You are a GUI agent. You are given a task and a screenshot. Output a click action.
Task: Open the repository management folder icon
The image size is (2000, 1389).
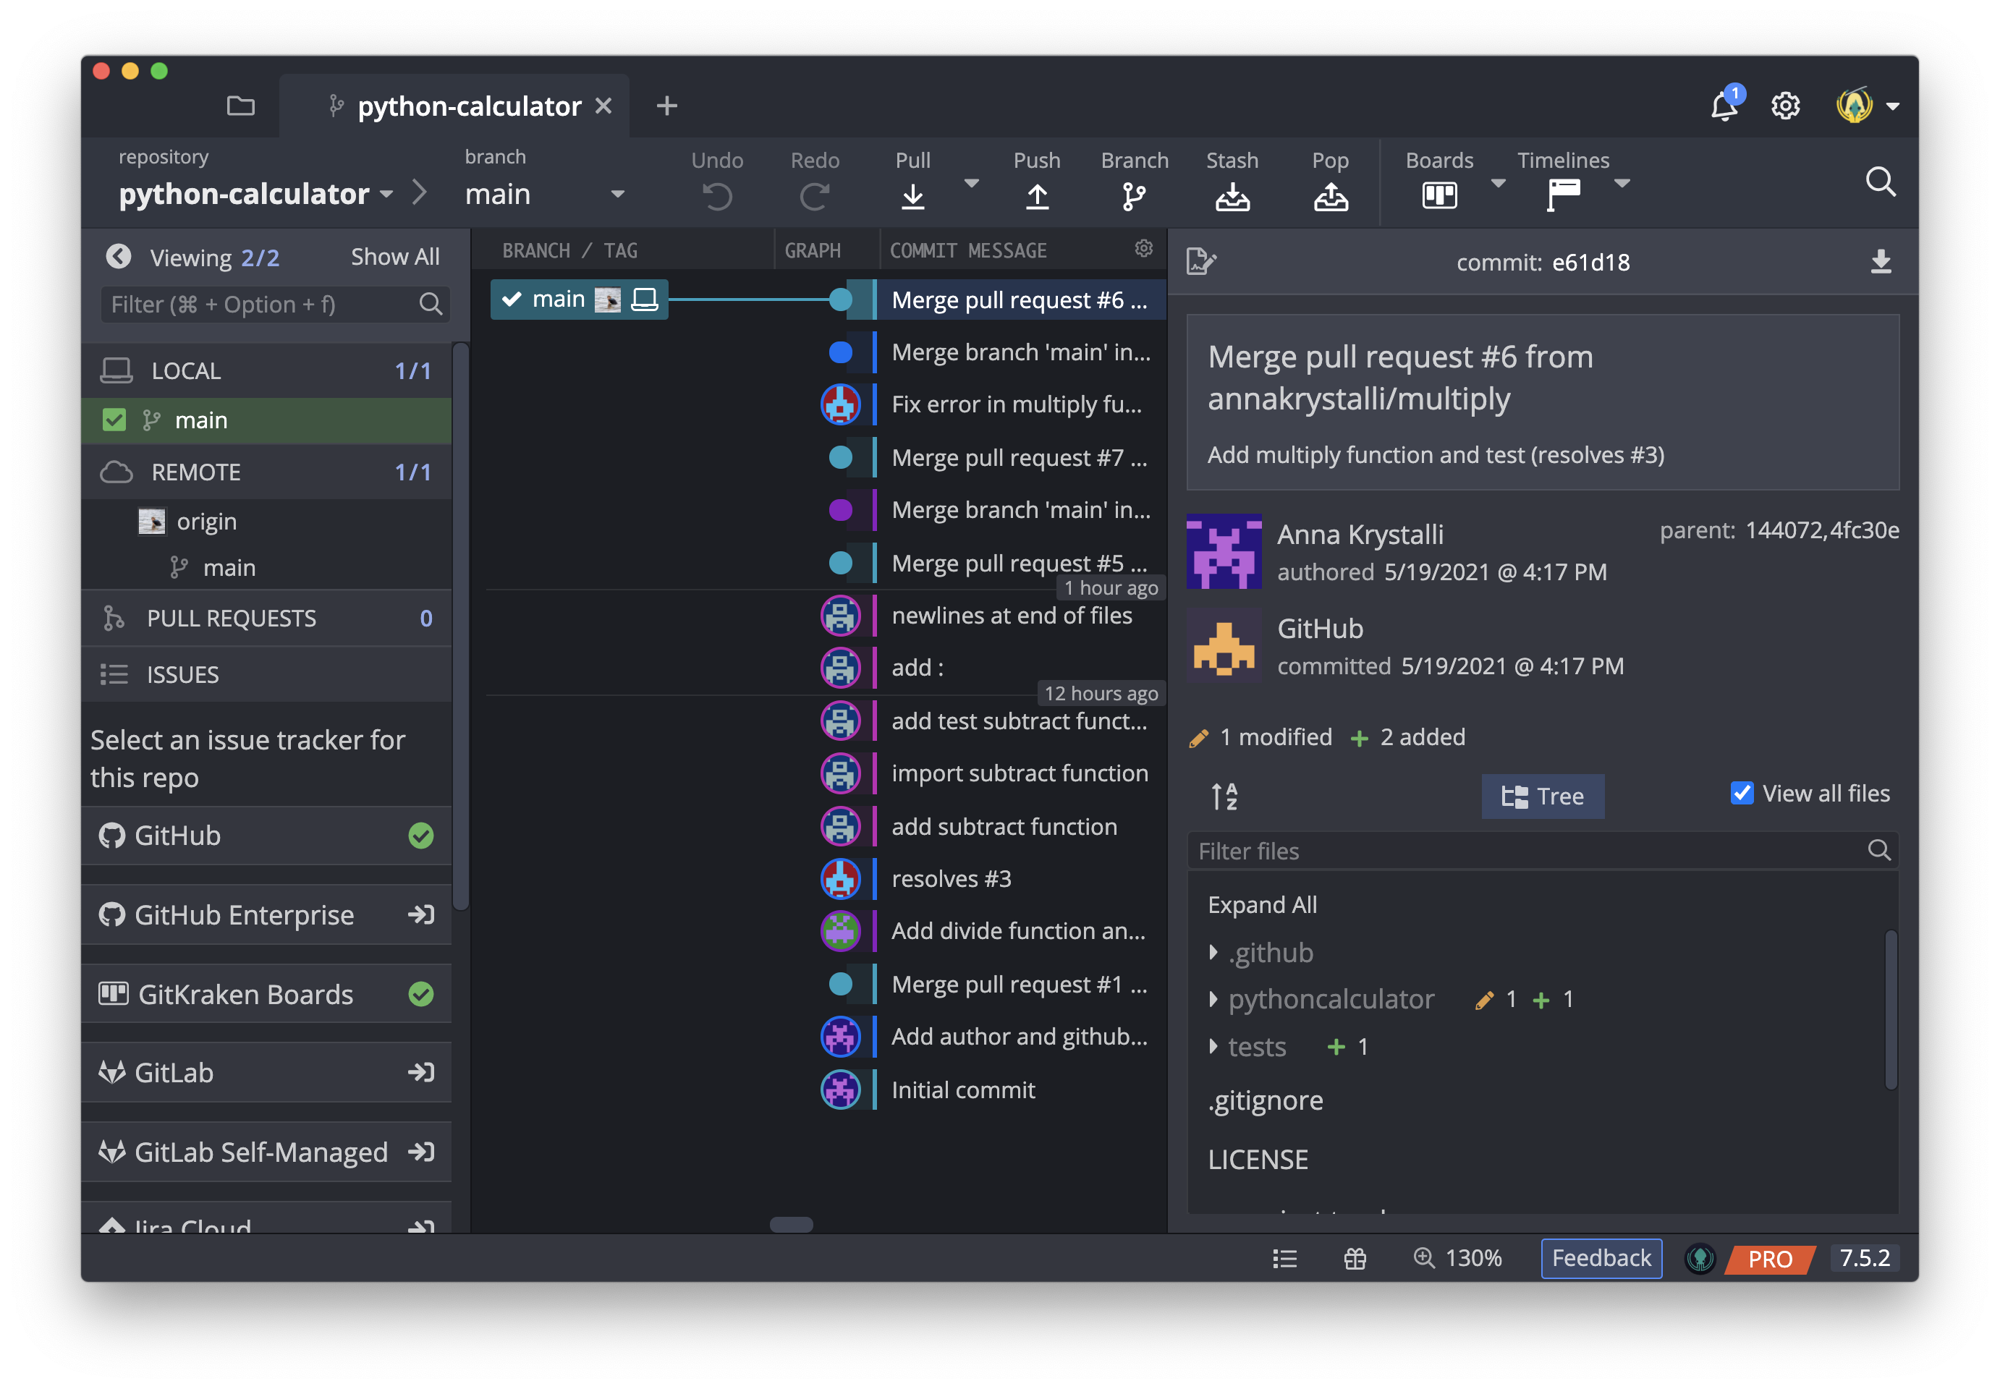(x=240, y=106)
